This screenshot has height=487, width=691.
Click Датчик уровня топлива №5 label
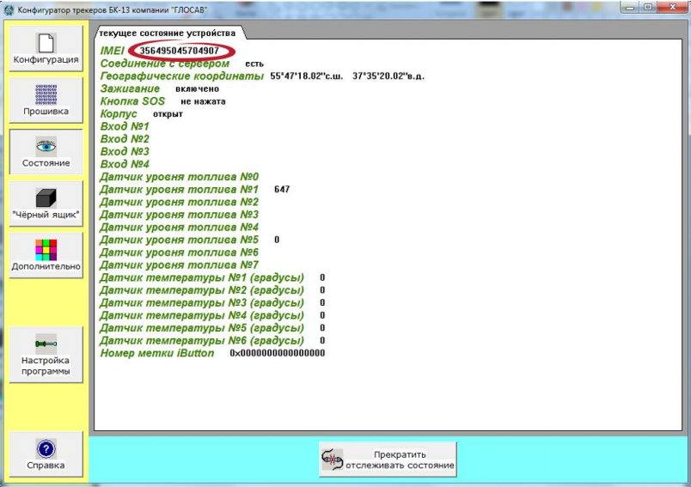[x=179, y=240]
